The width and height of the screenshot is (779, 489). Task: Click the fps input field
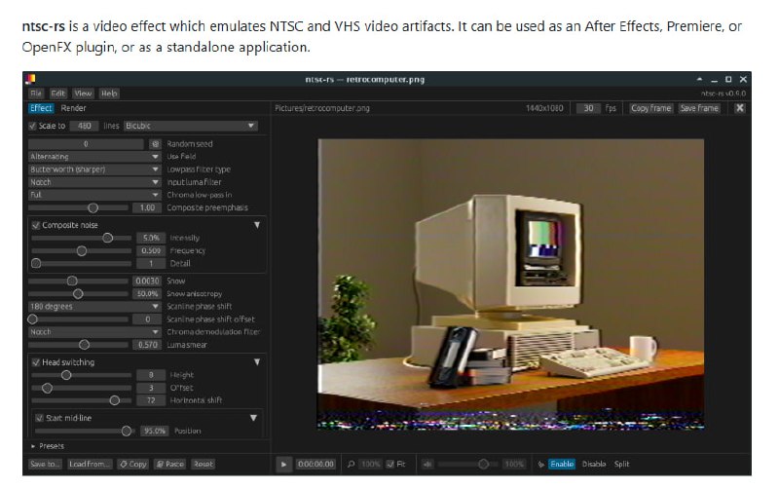pos(587,108)
